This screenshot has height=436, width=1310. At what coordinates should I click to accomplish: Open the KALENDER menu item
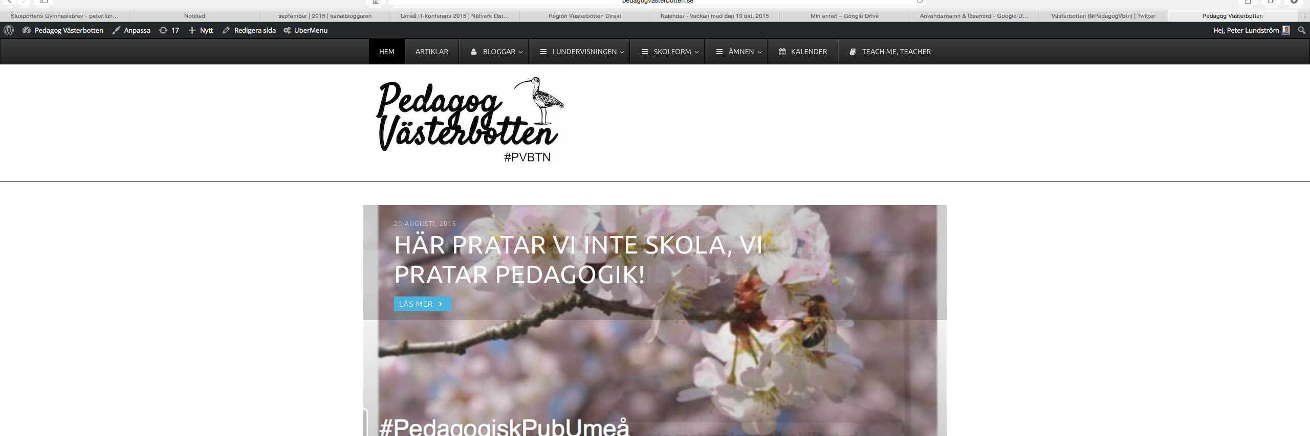(x=803, y=52)
